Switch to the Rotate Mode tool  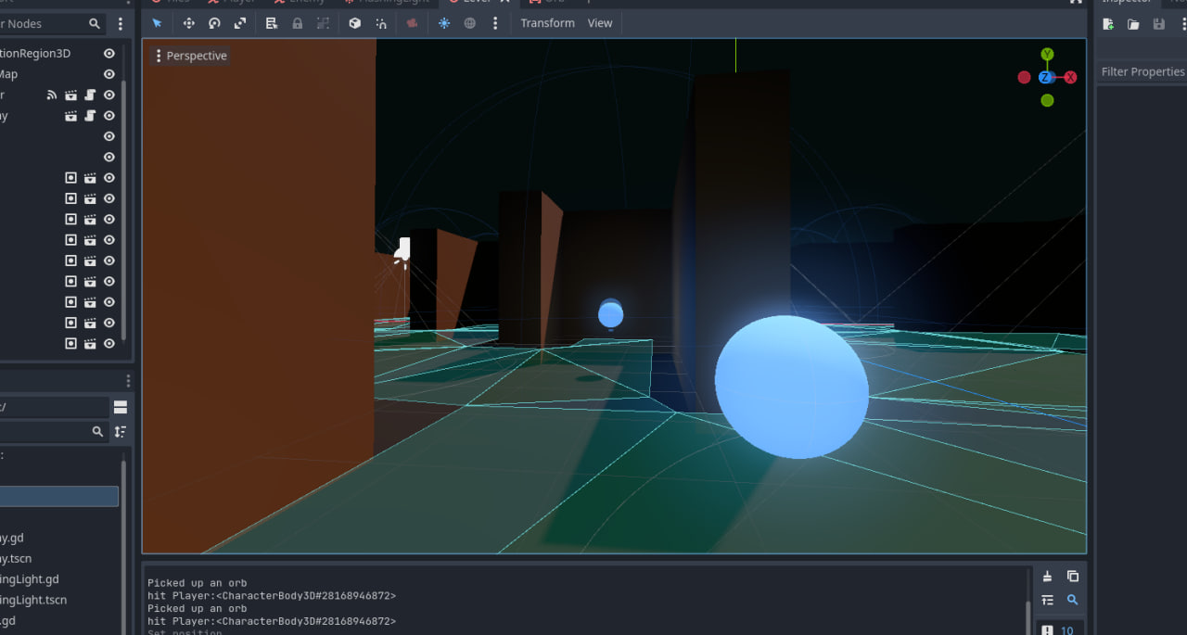214,23
